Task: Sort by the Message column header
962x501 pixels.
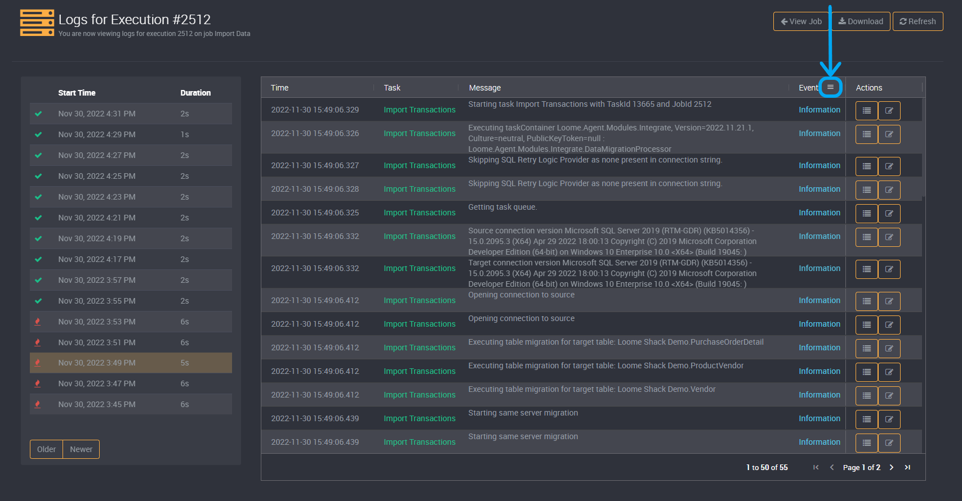Action: tap(485, 88)
